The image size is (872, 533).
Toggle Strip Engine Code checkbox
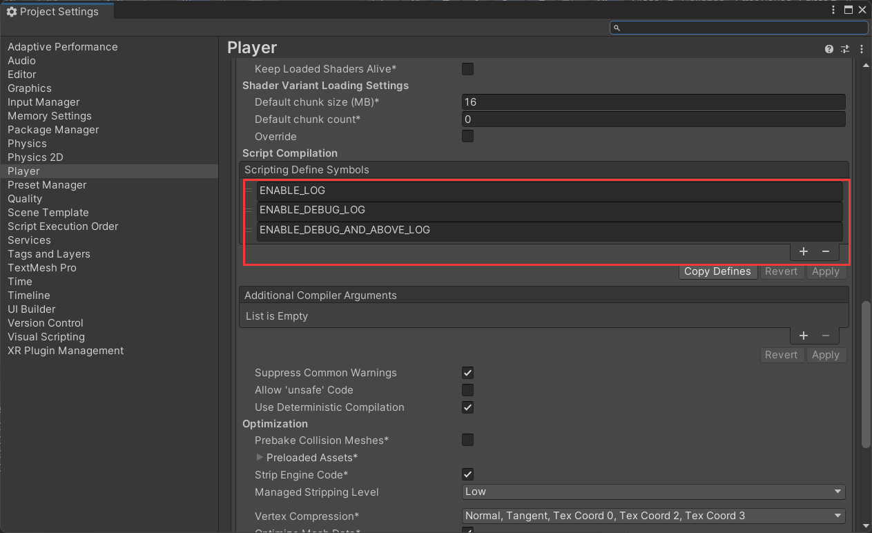(x=467, y=474)
